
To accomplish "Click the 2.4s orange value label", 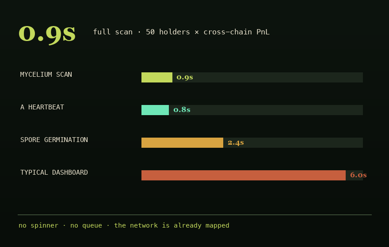I will (x=236, y=142).
